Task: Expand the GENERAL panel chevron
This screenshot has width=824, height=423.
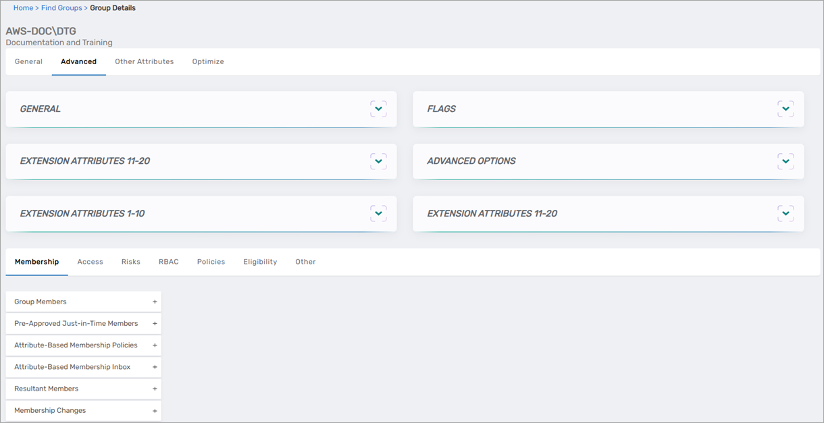Action: [378, 108]
